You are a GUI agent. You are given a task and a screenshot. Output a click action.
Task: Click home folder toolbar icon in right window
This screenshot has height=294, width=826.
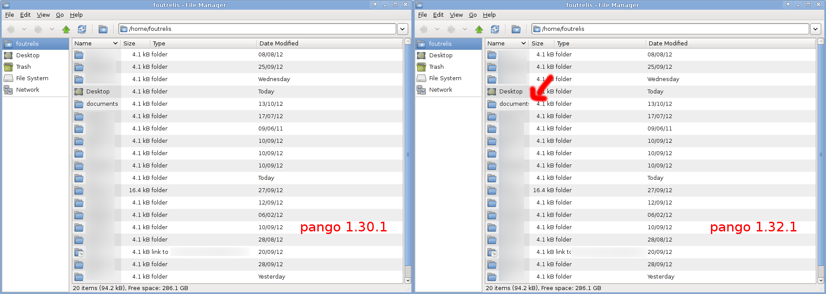tap(516, 29)
